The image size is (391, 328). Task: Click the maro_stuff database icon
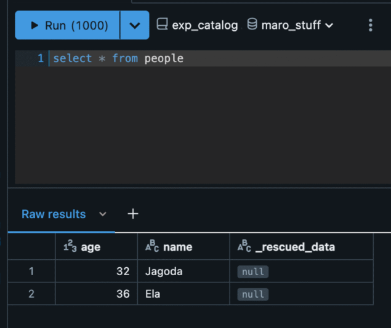(252, 25)
